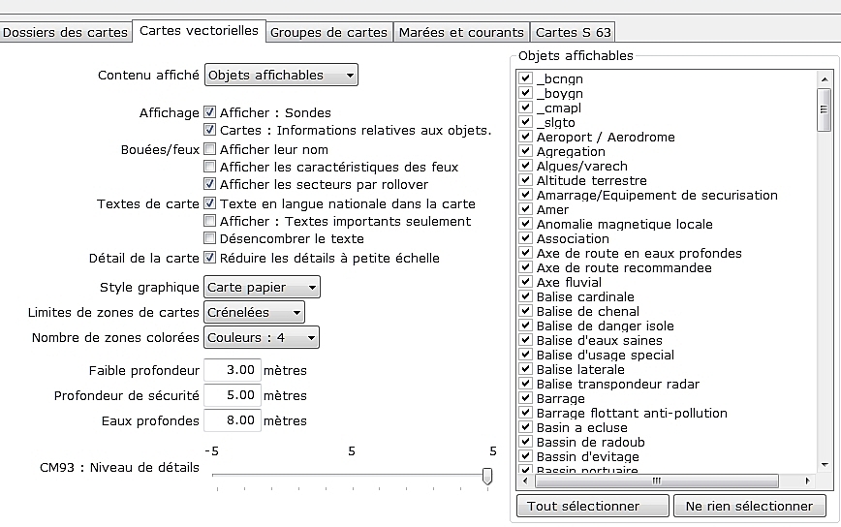Viewport: 841px width, 527px height.
Task: Click the vertical scrollbar thumb in object list
Action: pyautogui.click(x=824, y=109)
